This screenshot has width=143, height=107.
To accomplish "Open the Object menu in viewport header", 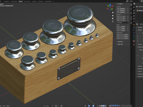I will tap(8, 106).
